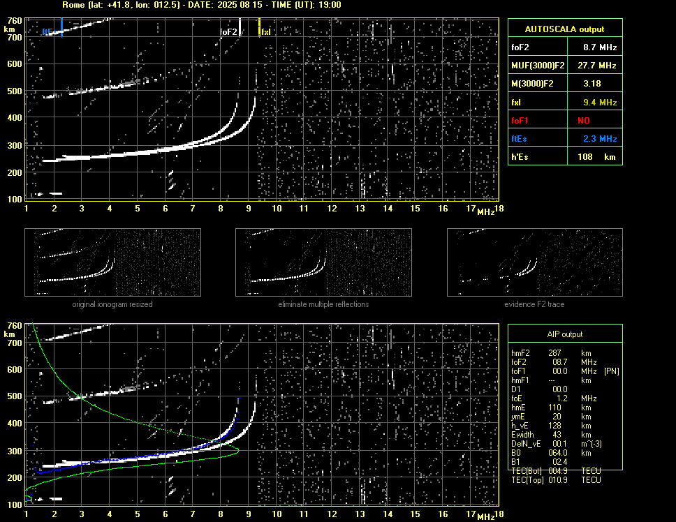Click the M(3000)F2 label
Image resolution: width=676 pixels, height=522 pixels.
tap(532, 84)
